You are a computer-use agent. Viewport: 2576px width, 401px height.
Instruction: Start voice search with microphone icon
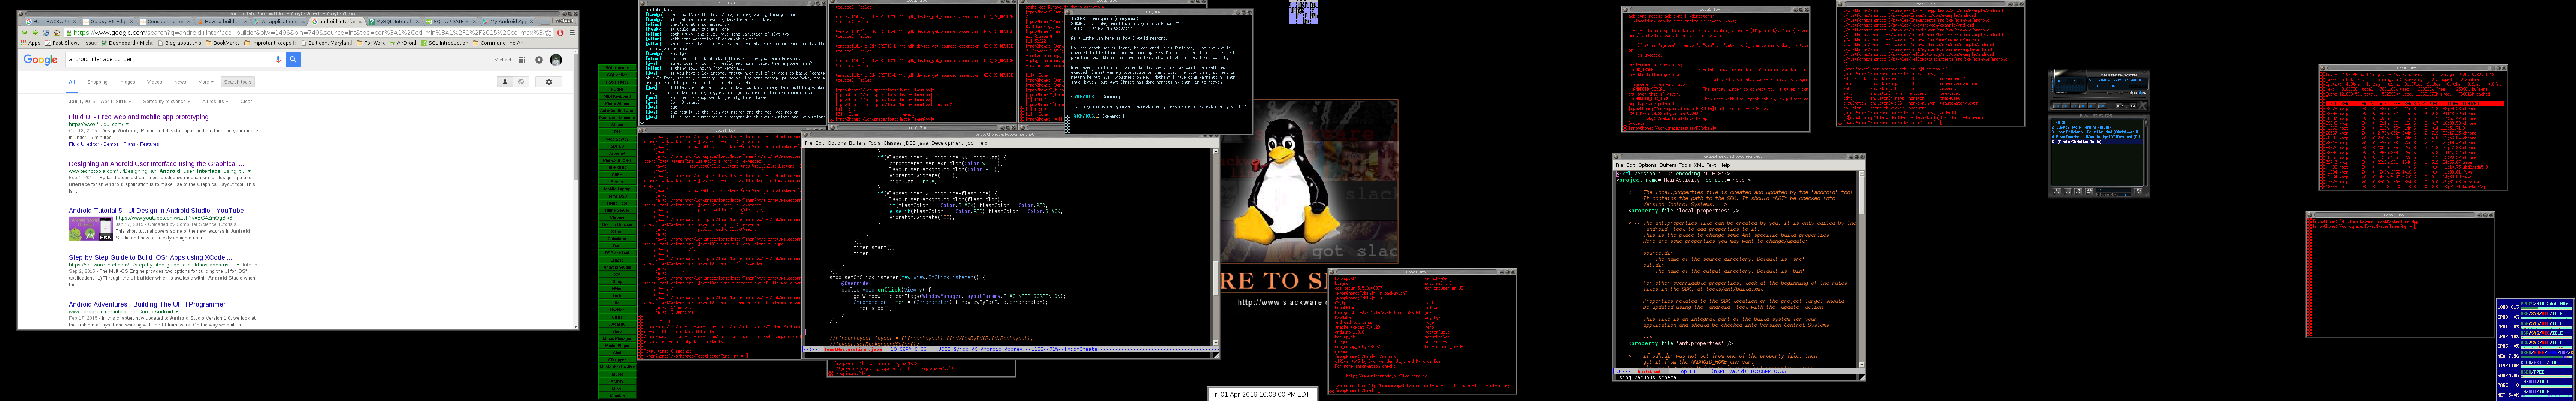tap(278, 60)
